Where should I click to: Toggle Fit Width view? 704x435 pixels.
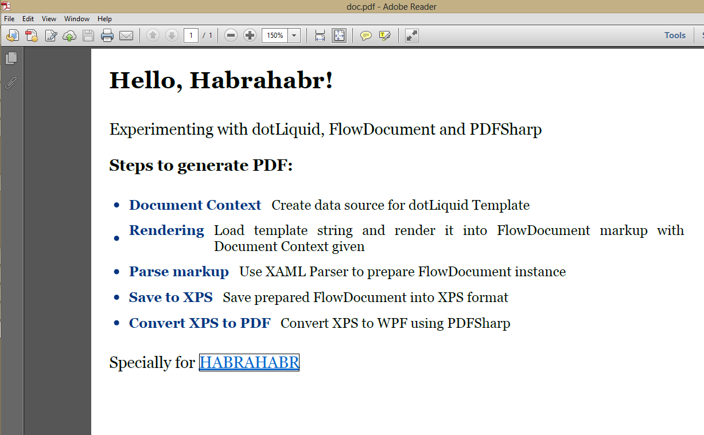(320, 35)
